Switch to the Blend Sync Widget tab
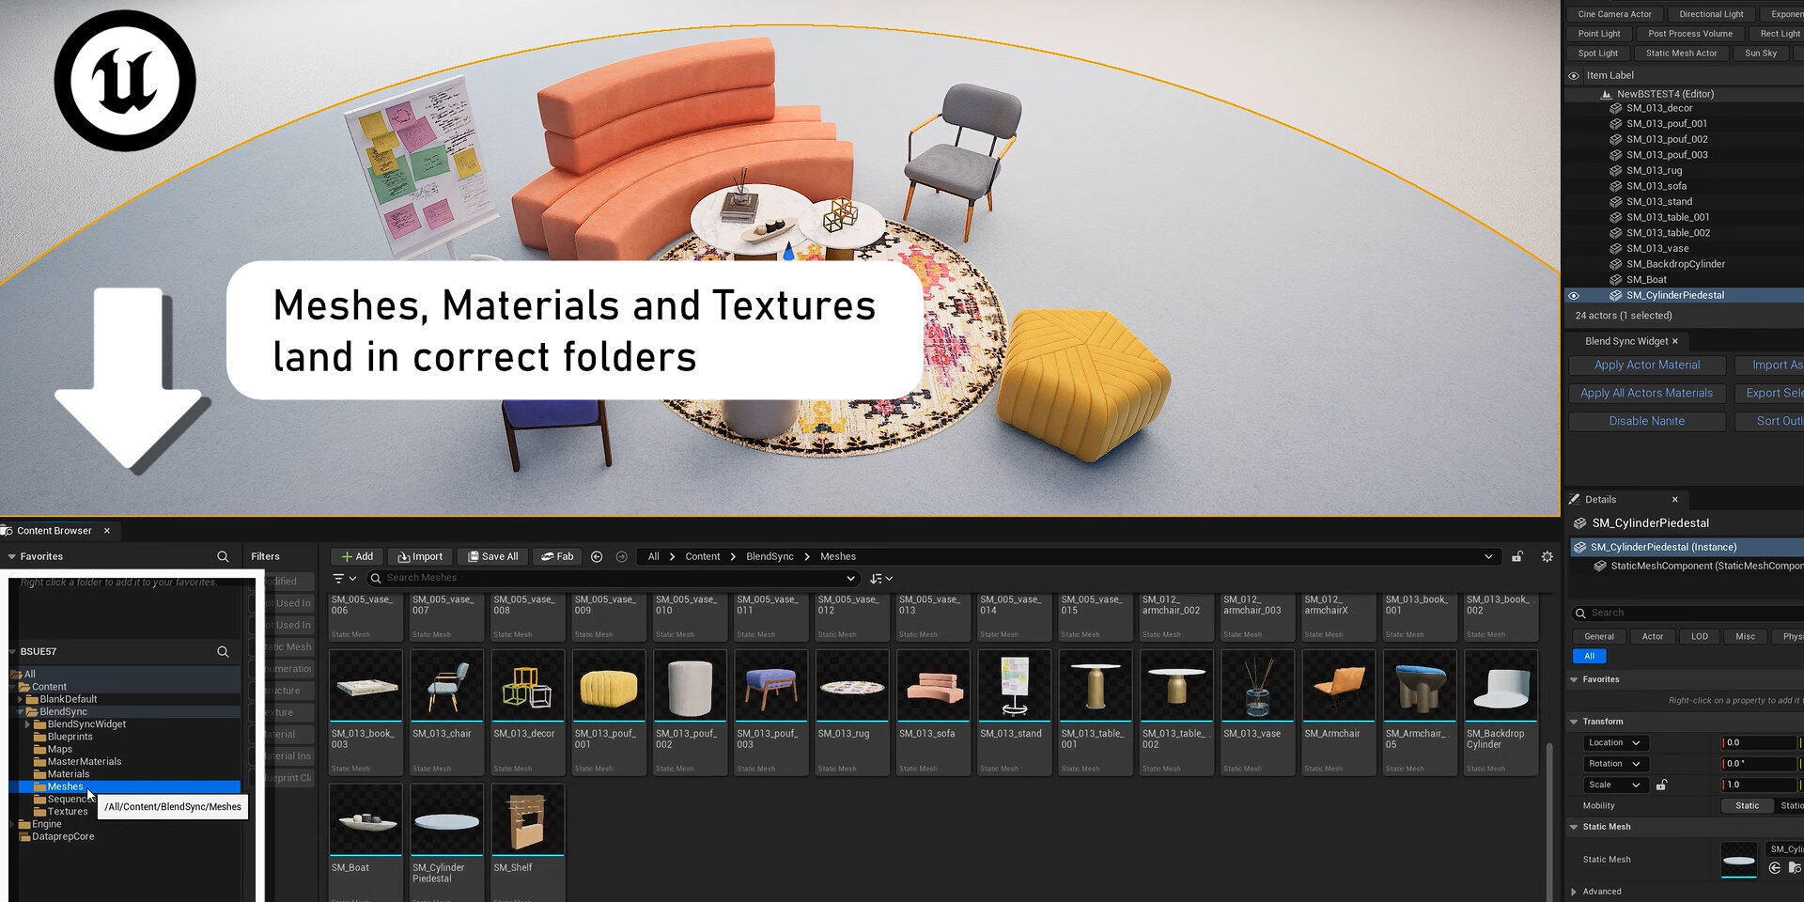 tap(1625, 341)
